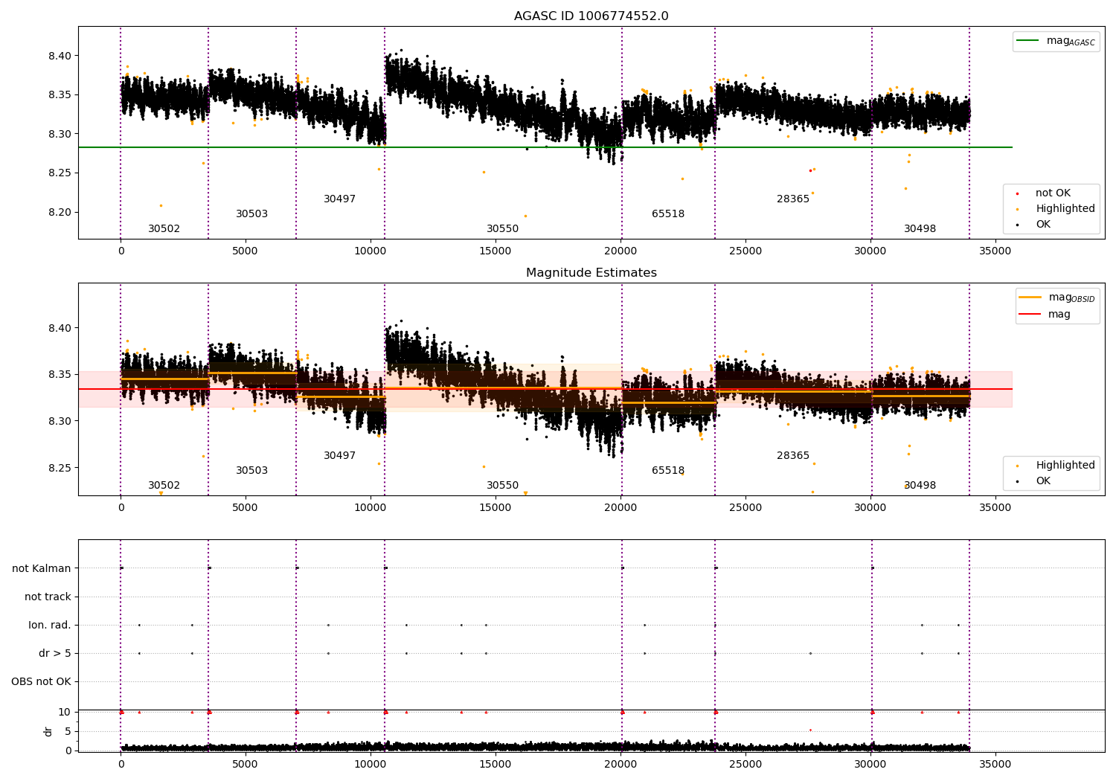Click obsid label 30550 in middle plot
Viewport: 1116px width, 781px height.
point(502,486)
